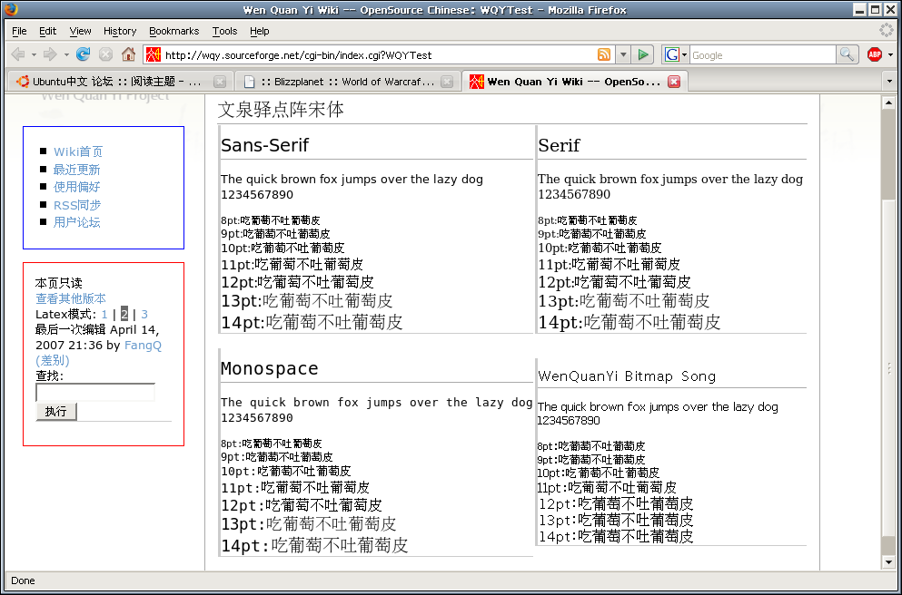
Task: Click the Back navigation arrow
Action: pyautogui.click(x=18, y=54)
